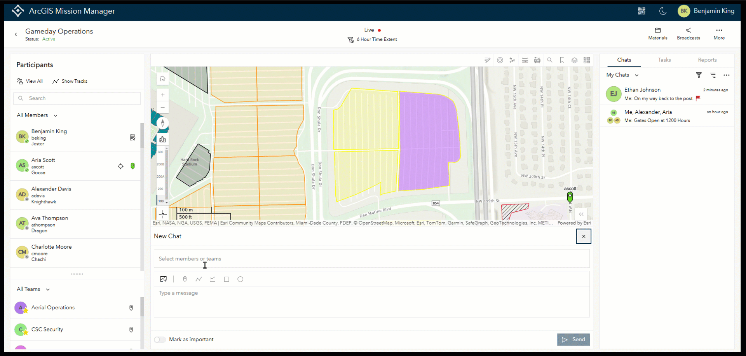Expand the All Teams dropdown
This screenshot has height=356, width=746.
(x=33, y=289)
